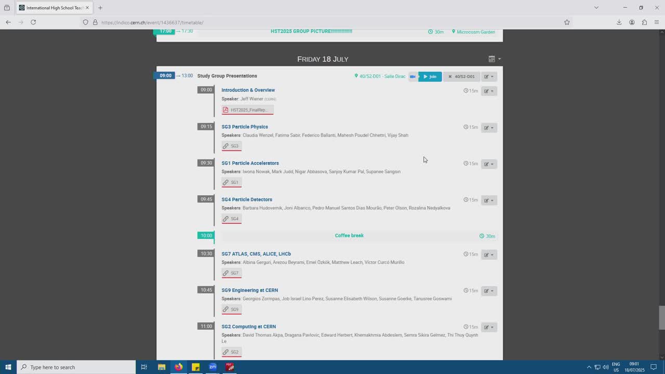This screenshot has height=374, width=665.
Task: Open the Windows Start menu
Action: coord(8,367)
